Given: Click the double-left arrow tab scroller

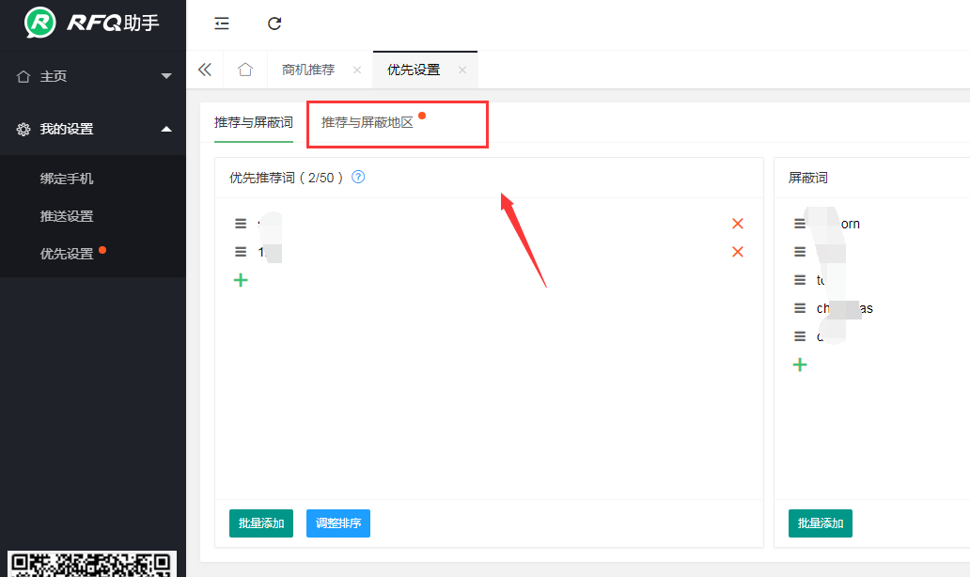Looking at the screenshot, I should tap(204, 70).
